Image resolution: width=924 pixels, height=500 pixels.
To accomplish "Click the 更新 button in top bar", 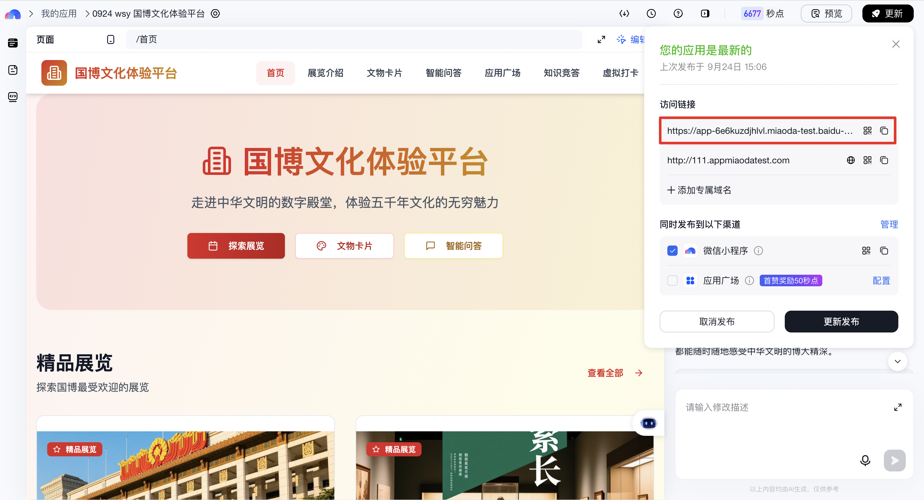I will (x=888, y=13).
